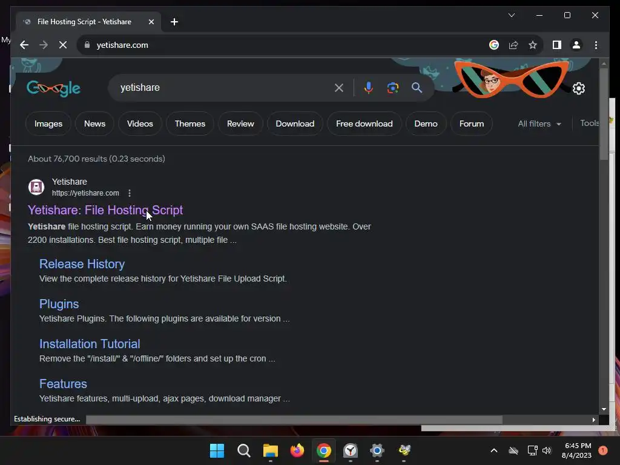Open Yetishare: File Hosting Script result
This screenshot has width=620, height=465.
pyautogui.click(x=105, y=210)
